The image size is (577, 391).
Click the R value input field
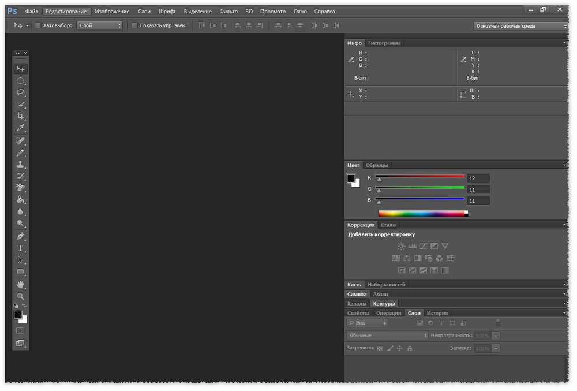[x=479, y=178]
